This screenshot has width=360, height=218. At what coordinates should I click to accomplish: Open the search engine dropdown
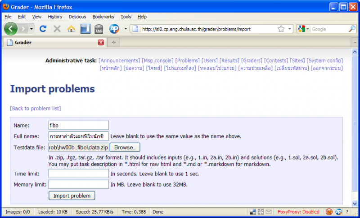[303, 29]
